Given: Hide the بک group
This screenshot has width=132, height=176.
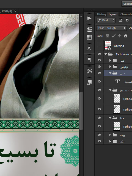Looking at the screenshot, I should (99, 141).
